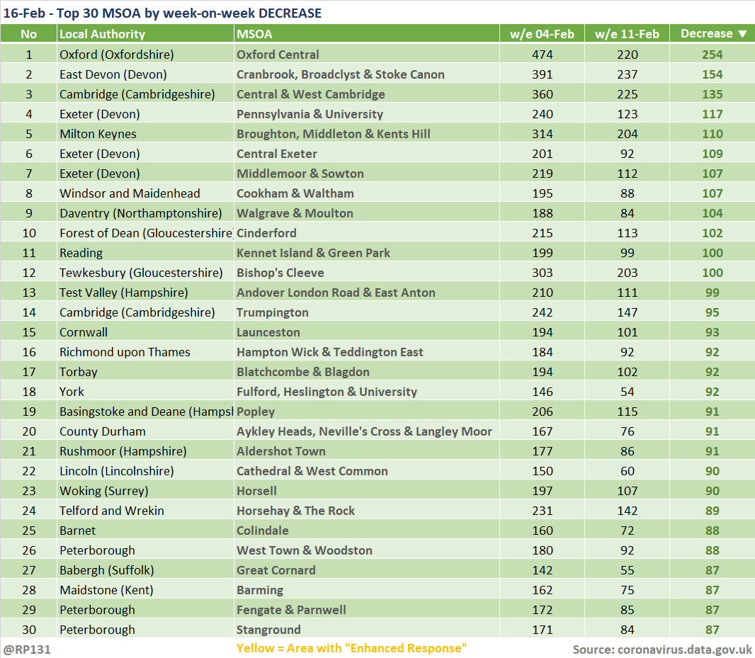Click the Kennet Island & Green Park cell
755x658 pixels.
pyautogui.click(x=313, y=253)
